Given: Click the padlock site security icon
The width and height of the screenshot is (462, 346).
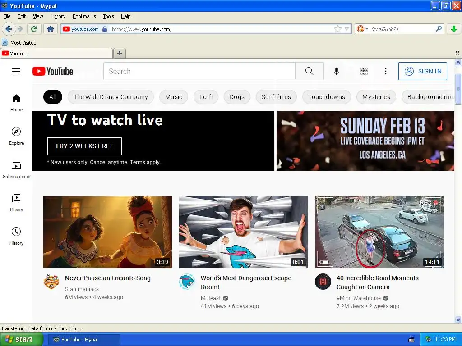Looking at the screenshot, I should [105, 29].
